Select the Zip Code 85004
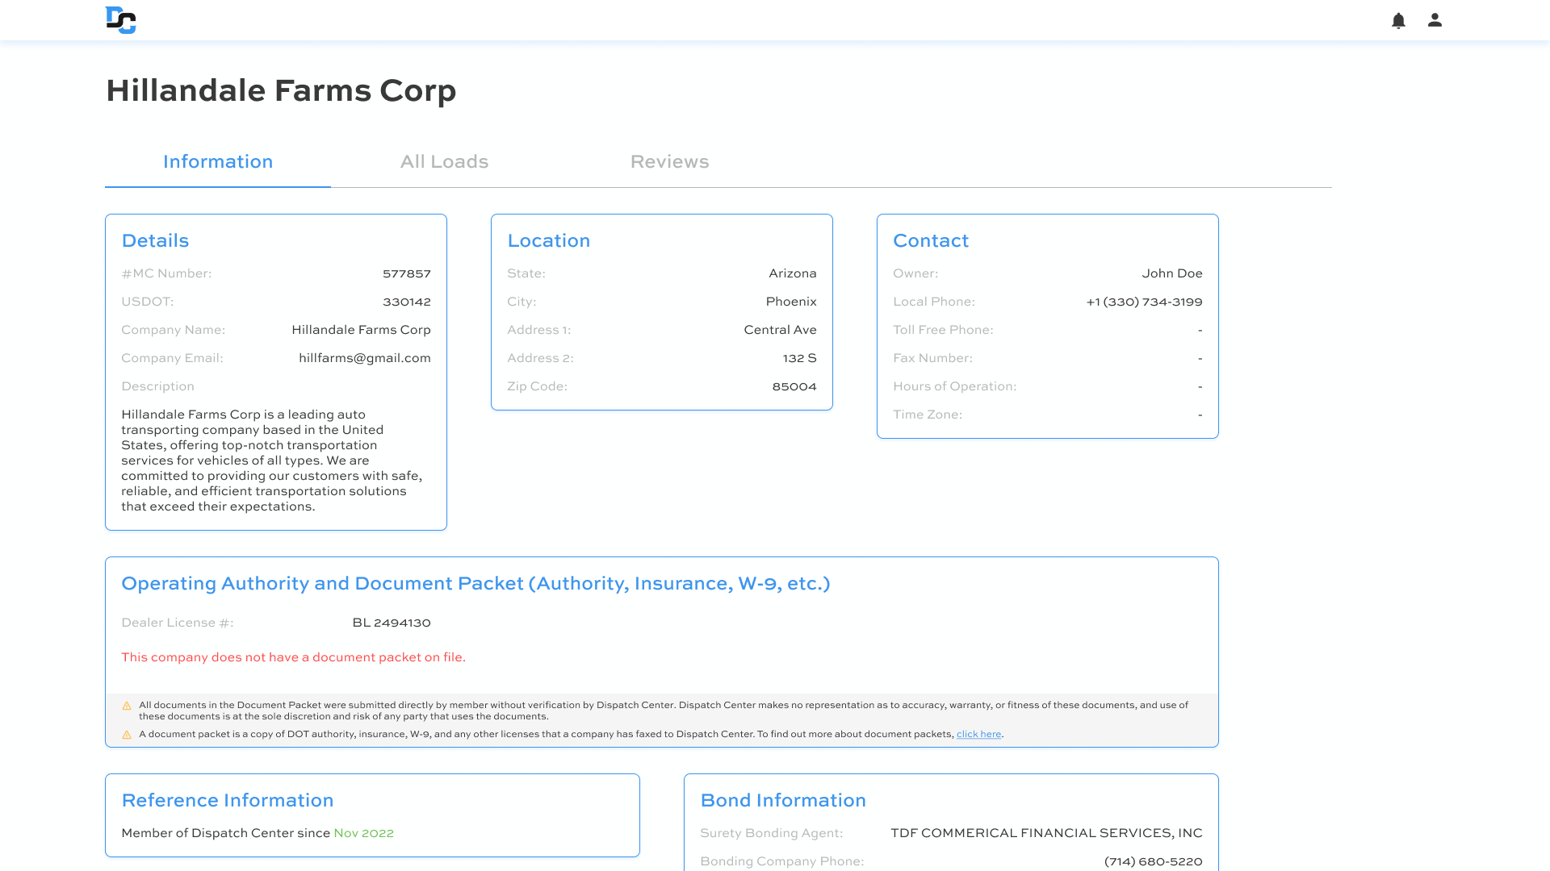This screenshot has height=871, width=1550. click(794, 386)
